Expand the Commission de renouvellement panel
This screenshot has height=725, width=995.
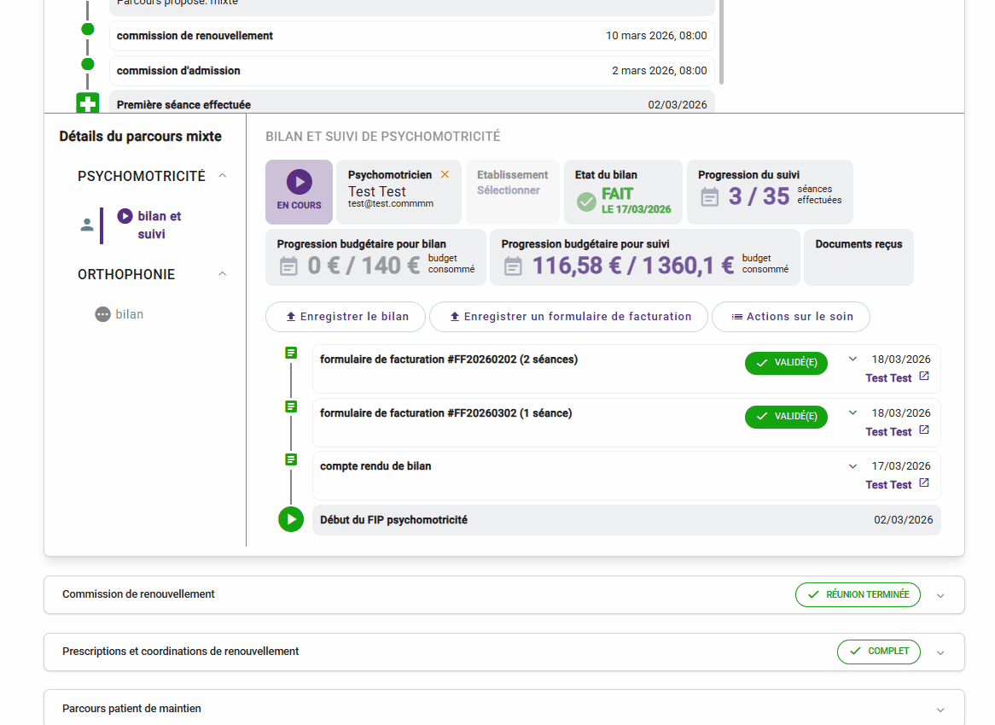pos(940,595)
